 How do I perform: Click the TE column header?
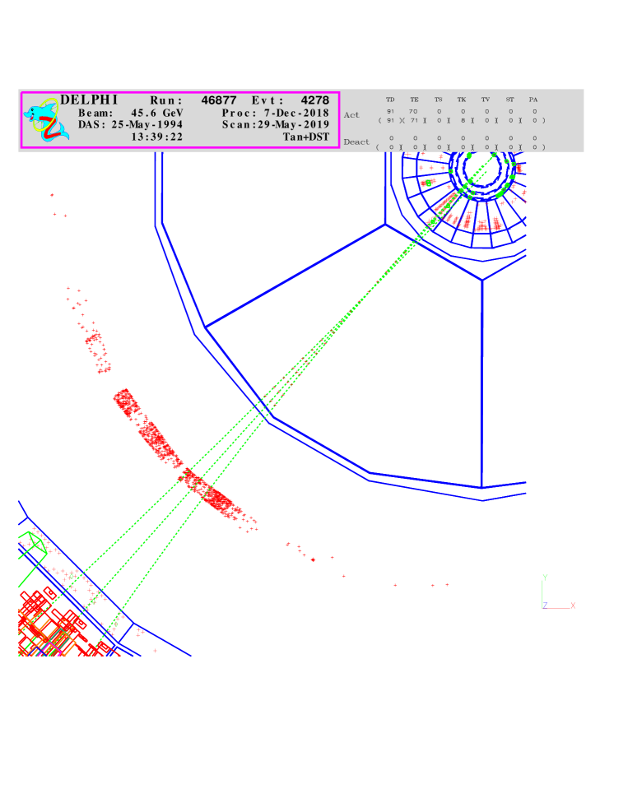click(415, 100)
